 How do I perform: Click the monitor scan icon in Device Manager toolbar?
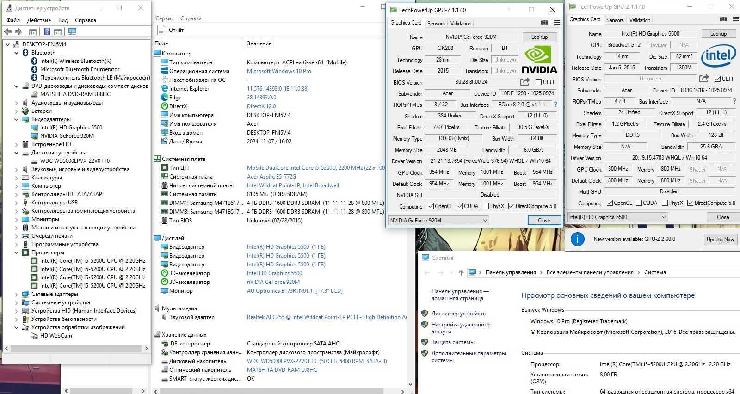pos(72,31)
